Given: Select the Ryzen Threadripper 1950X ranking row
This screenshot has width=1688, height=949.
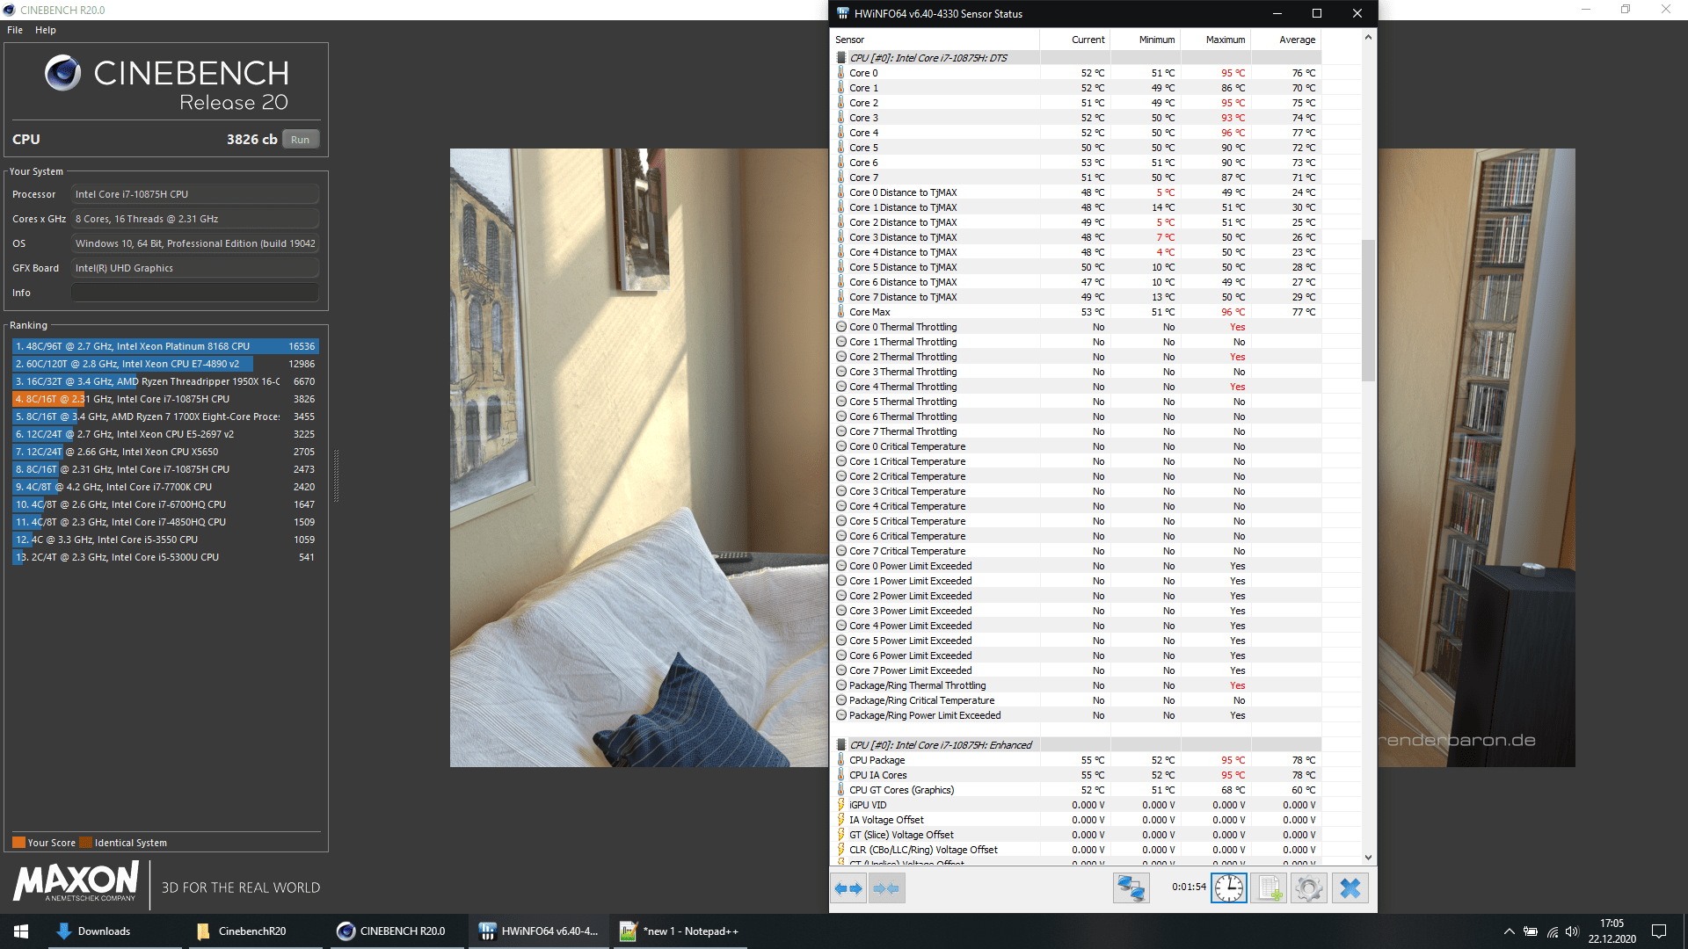Looking at the screenshot, I should (165, 381).
